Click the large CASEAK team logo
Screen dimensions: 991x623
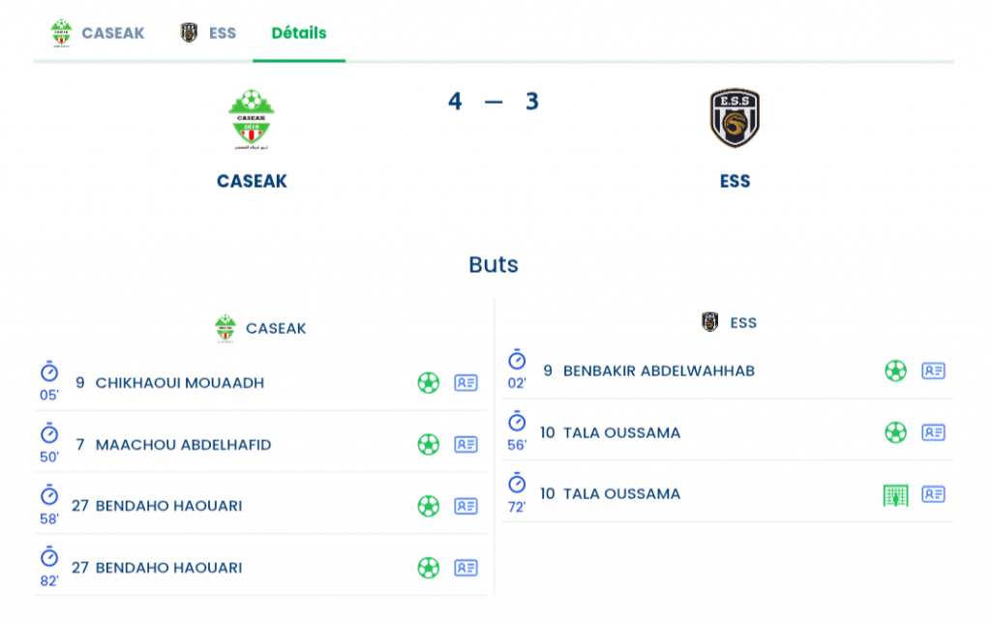click(252, 119)
